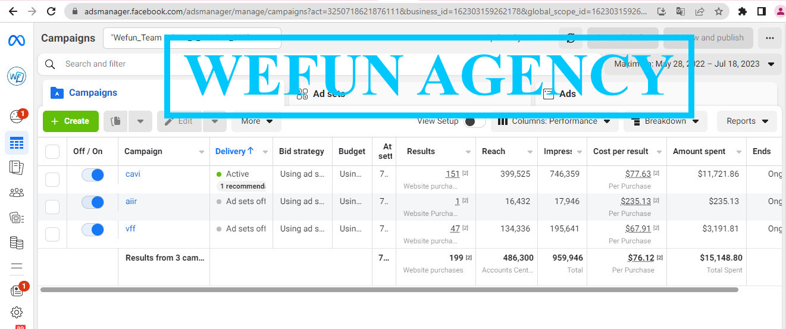Sort by the Delivery column header

[x=234, y=151]
